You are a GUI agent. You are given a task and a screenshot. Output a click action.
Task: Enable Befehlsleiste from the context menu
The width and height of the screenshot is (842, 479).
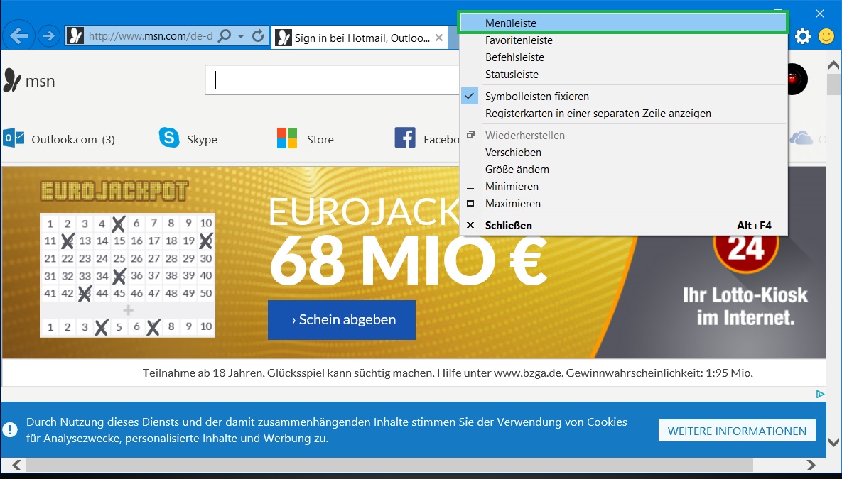click(623, 57)
